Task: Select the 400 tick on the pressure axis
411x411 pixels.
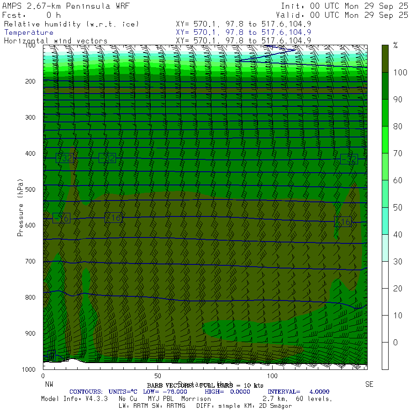Action: point(30,153)
